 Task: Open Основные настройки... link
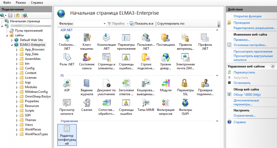pos(250,45)
